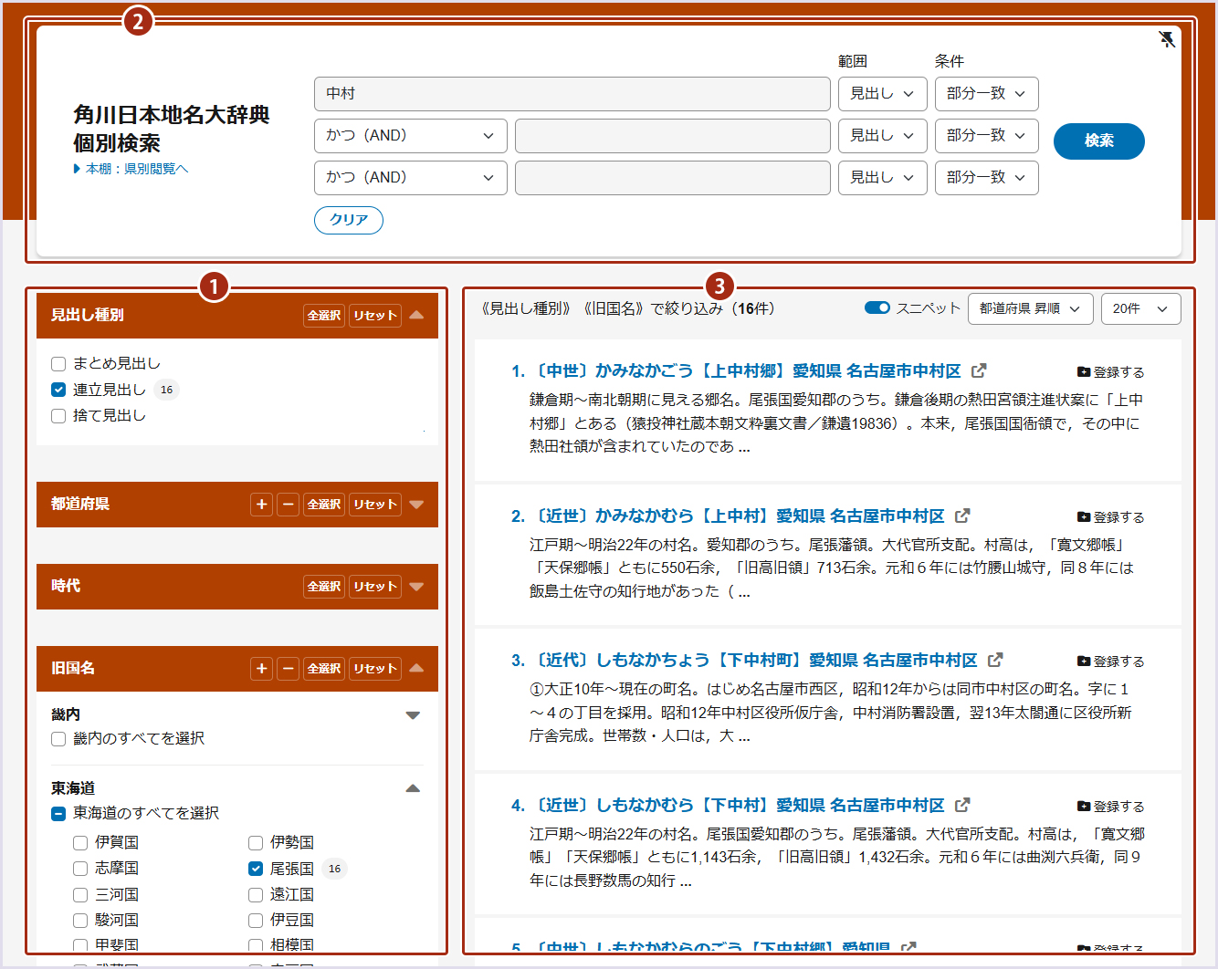The image size is (1218, 969).
Task: Check the 三河国 checkbox
Action: point(80,895)
